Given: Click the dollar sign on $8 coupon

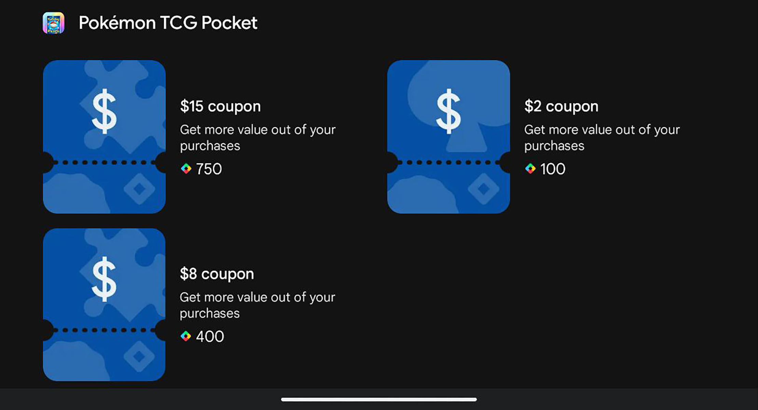Looking at the screenshot, I should [104, 279].
